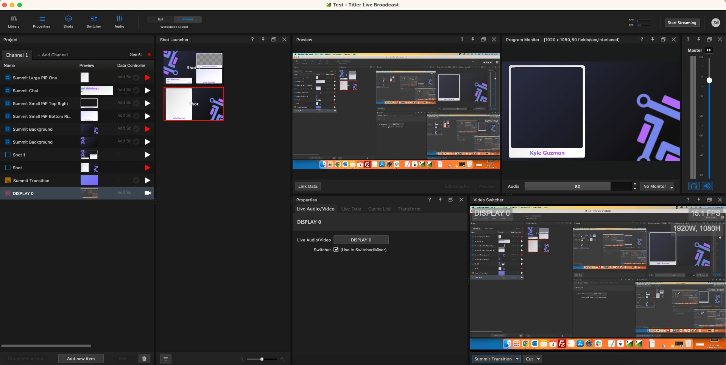The width and height of the screenshot is (726, 365).
Task: Select the Summit Small PiP Top Right row
Action: tap(77, 103)
